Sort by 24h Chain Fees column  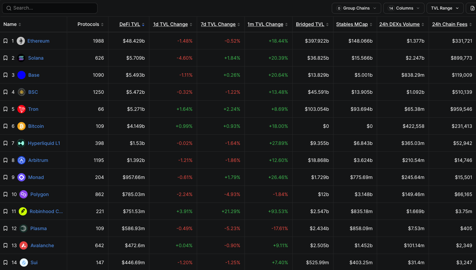452,25
